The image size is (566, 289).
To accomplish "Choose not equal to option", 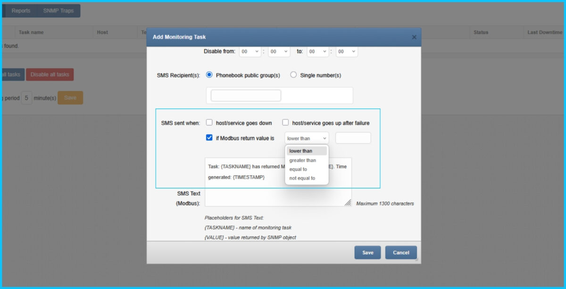I will [302, 178].
